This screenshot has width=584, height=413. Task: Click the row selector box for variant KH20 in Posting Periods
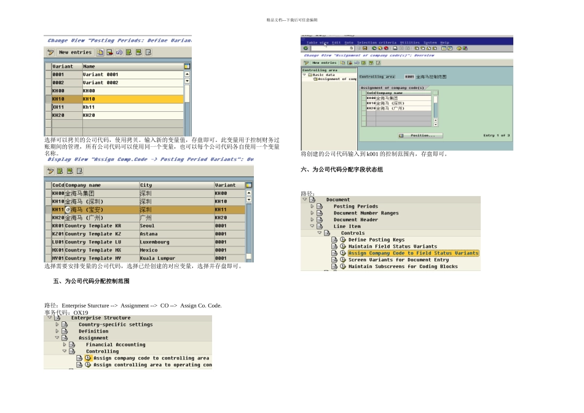coord(48,116)
